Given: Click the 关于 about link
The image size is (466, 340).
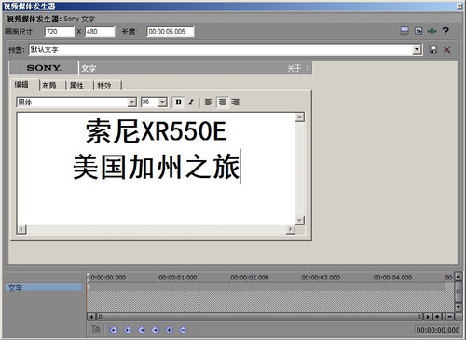Looking at the screenshot, I should pos(295,68).
